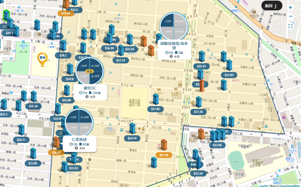Select the blue building above the $12.93 label

click(x=229, y=65)
